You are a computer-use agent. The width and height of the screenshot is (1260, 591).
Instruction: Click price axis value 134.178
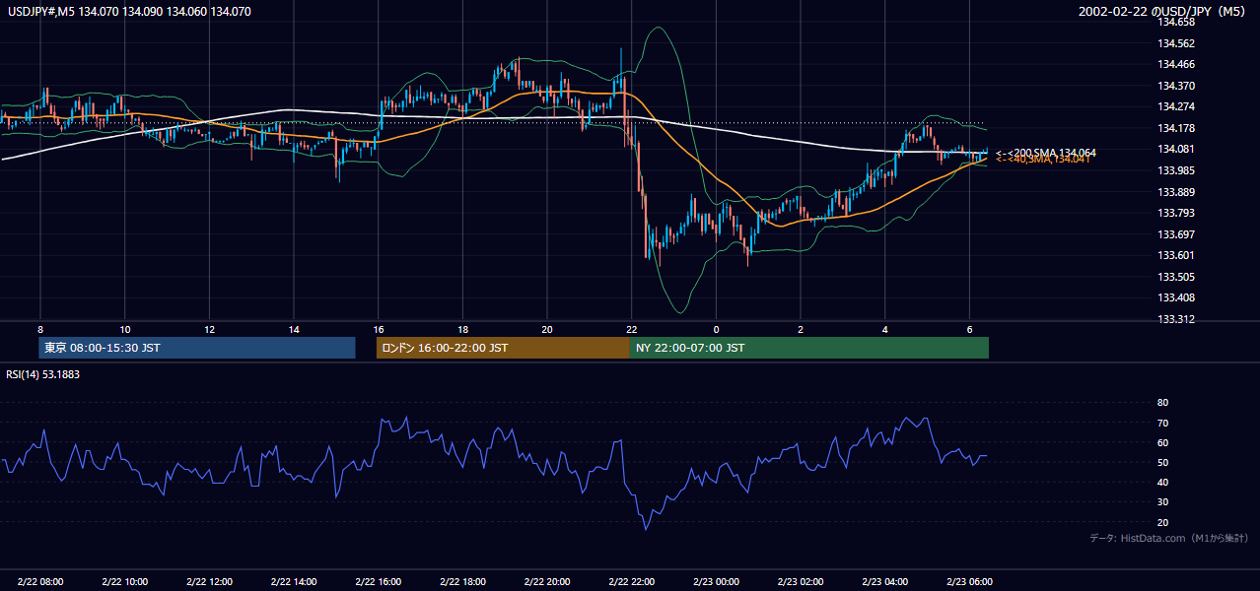click(x=1174, y=128)
